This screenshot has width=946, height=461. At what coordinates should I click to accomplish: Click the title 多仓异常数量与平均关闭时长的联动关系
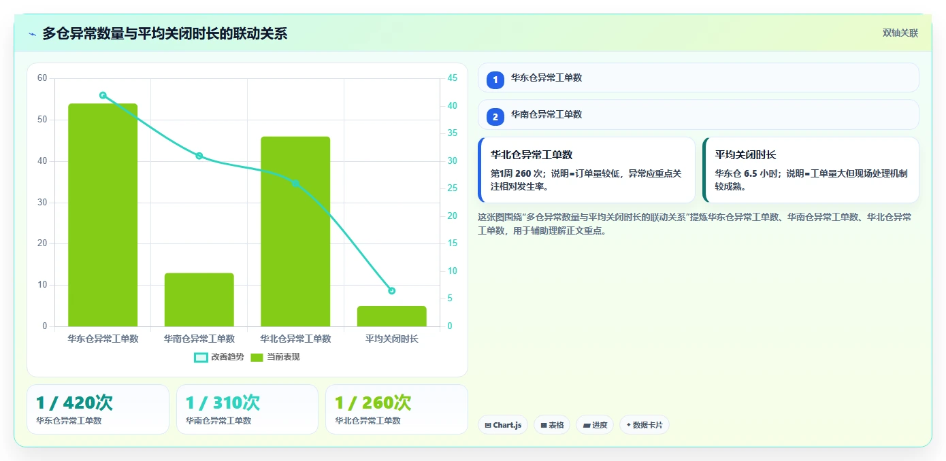click(x=165, y=33)
